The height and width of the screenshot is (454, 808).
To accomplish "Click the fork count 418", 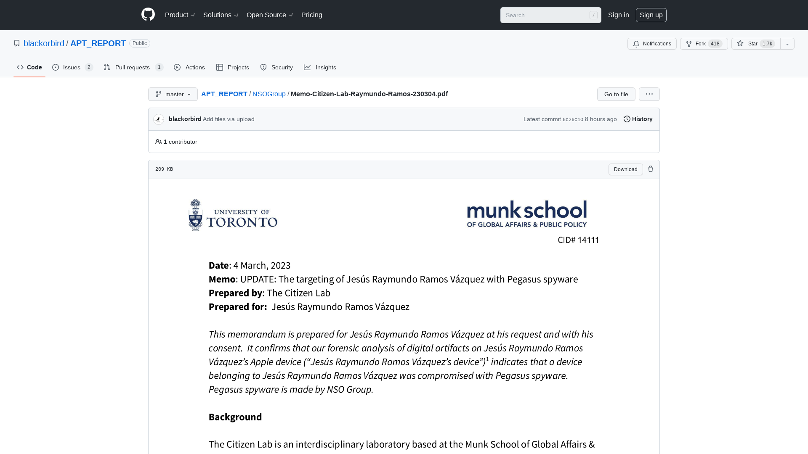I will click(x=715, y=44).
